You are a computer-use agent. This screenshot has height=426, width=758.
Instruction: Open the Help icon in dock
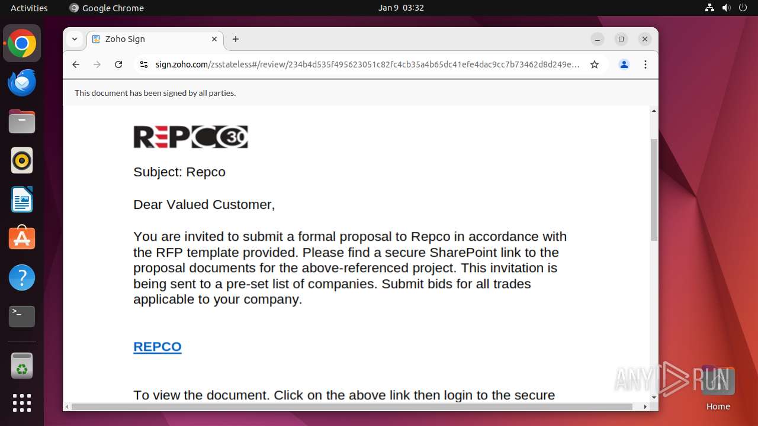22,277
